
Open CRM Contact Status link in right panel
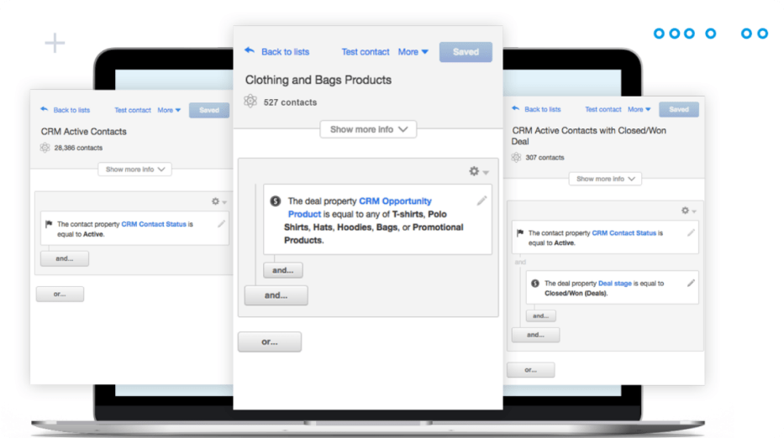tap(624, 232)
